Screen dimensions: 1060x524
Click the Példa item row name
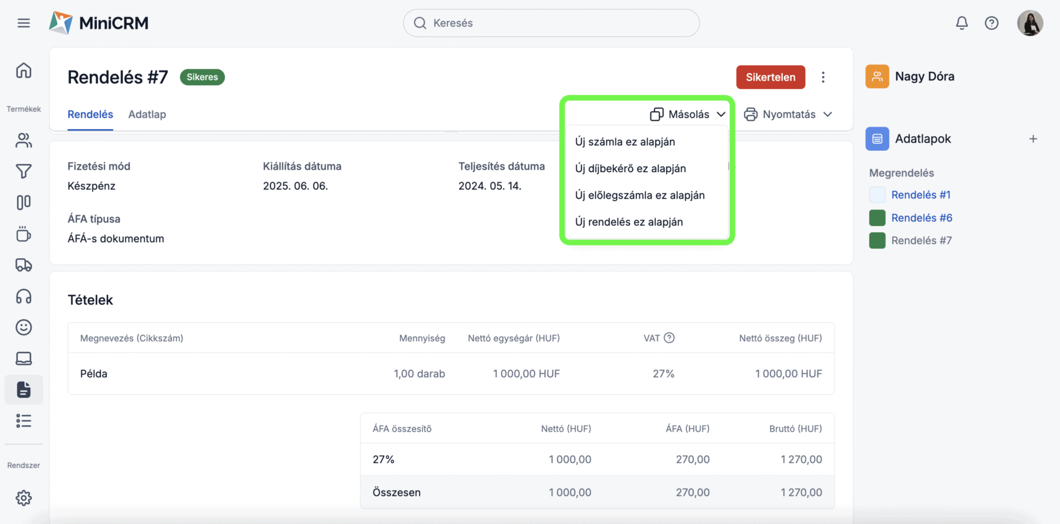pos(94,374)
